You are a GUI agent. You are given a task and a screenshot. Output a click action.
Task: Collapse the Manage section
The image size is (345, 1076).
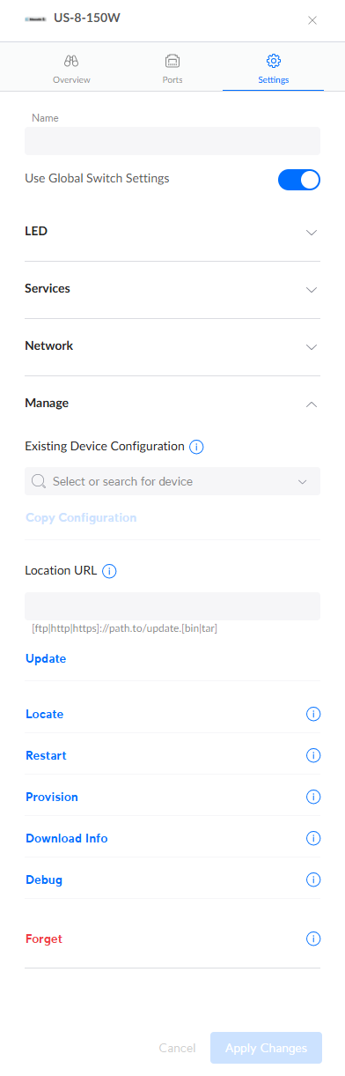click(172, 404)
